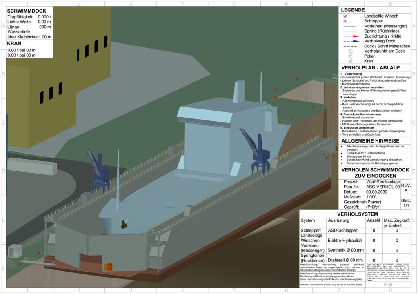Click 'Funkkanal XYZ (Hafenbetrieb)' note
Viewport: 418px width, 294px height.
[x=365, y=153]
